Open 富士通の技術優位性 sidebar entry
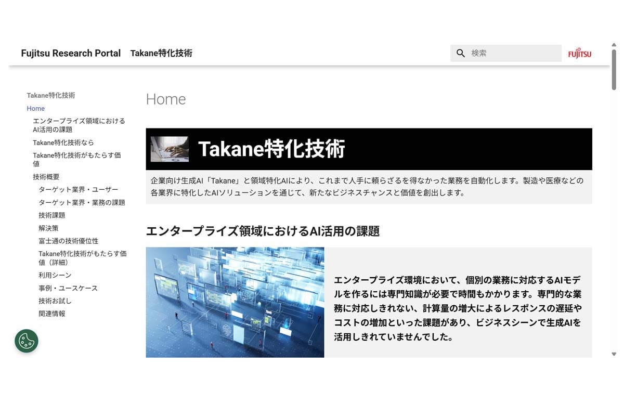This screenshot has height=416, width=624. [69, 241]
